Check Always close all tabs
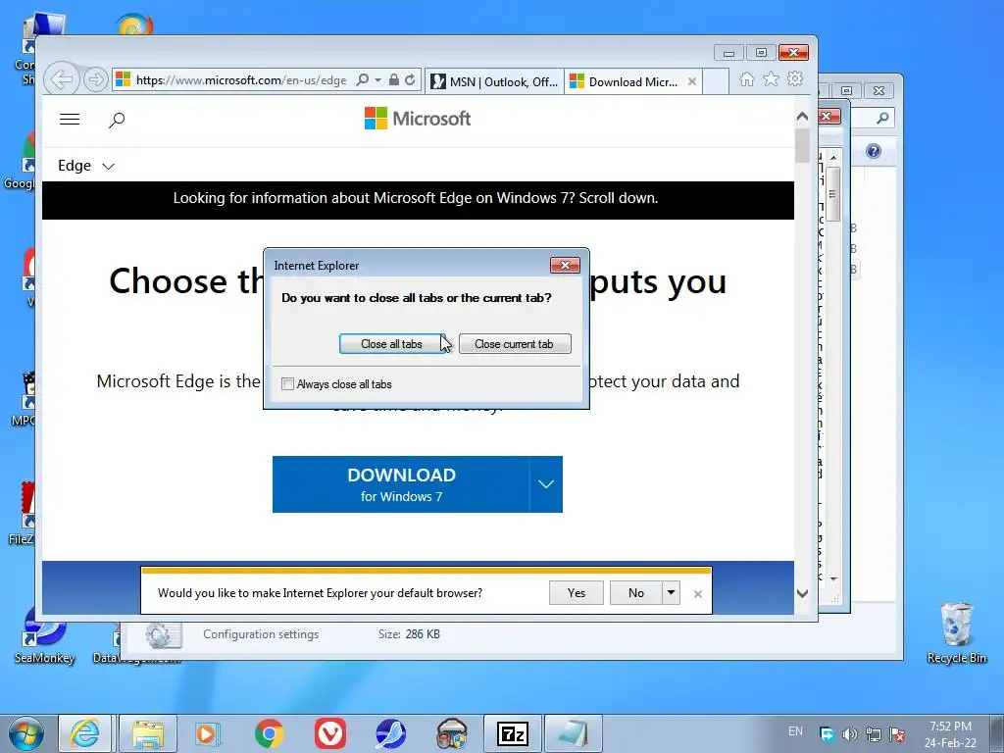The height and width of the screenshot is (753, 1004). 287,384
